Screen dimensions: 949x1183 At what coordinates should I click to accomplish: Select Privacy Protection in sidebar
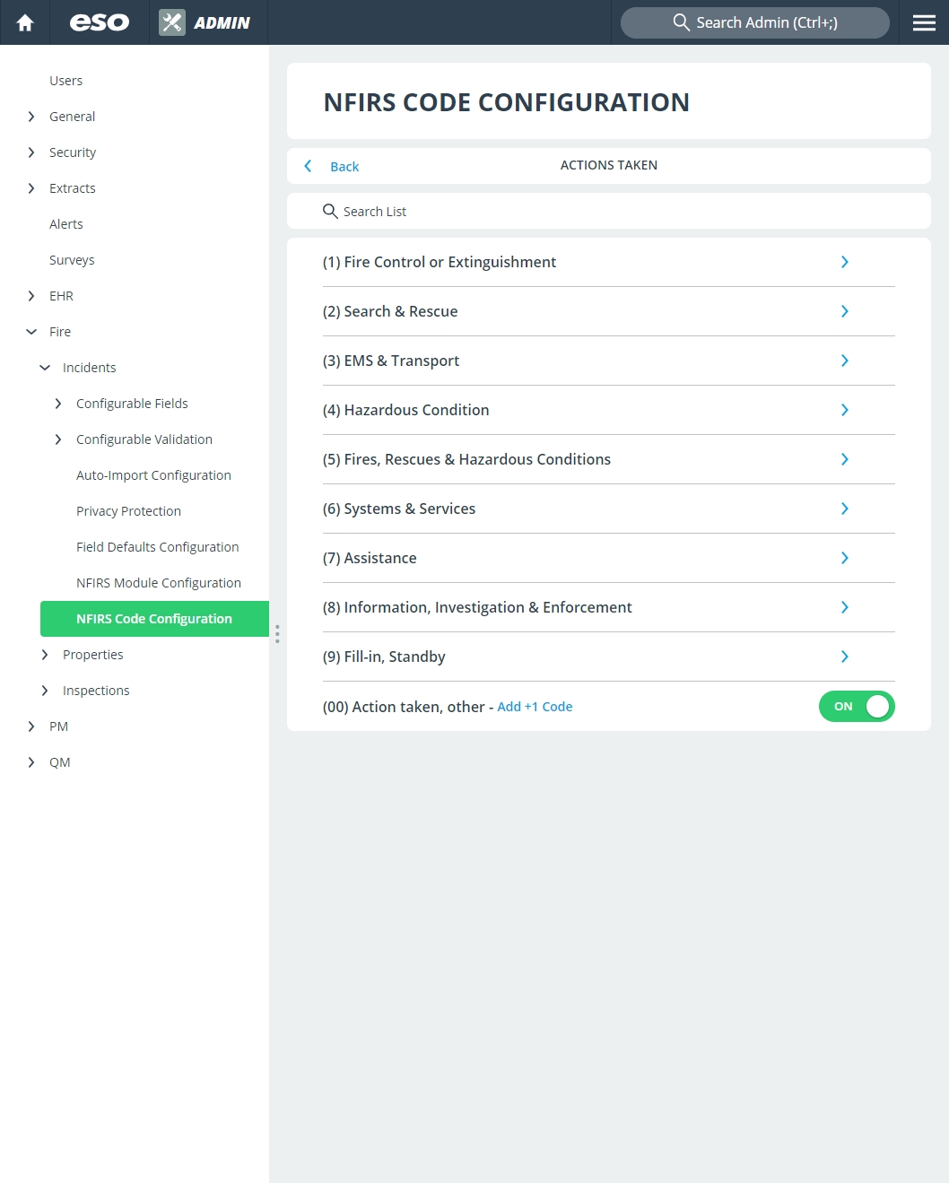click(x=128, y=511)
